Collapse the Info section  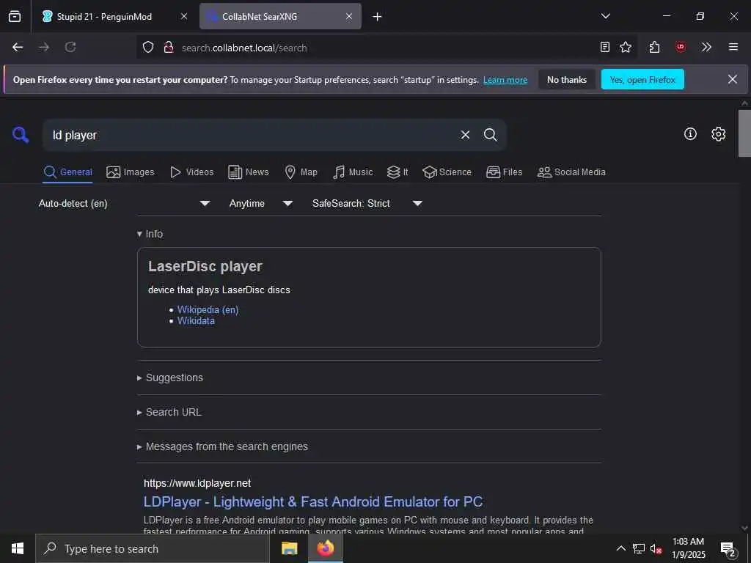[150, 234]
